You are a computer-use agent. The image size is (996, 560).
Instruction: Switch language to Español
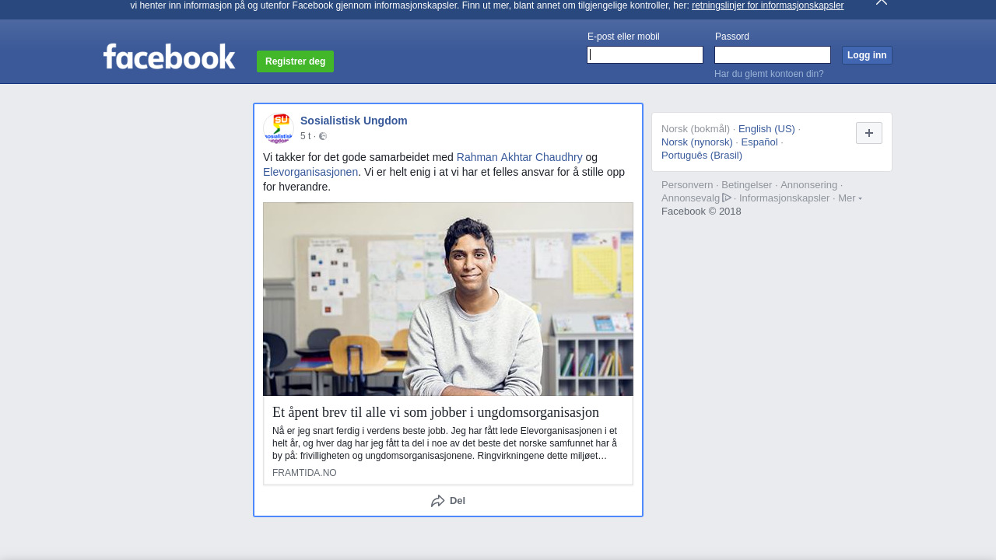[x=759, y=142]
